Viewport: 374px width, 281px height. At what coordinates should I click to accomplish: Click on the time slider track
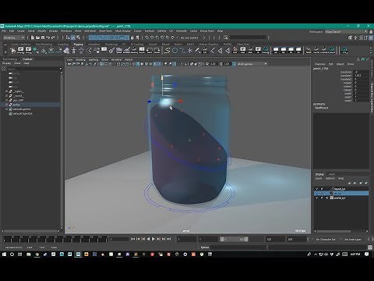click(55, 239)
